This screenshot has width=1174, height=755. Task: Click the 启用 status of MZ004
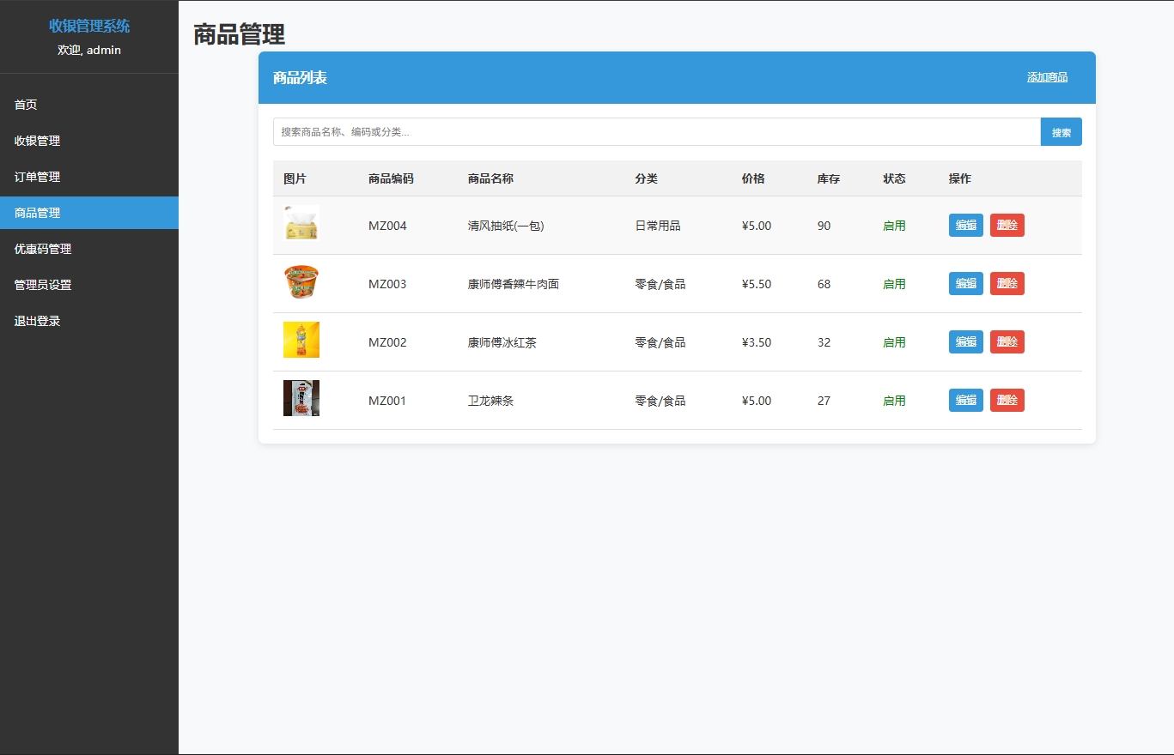[x=894, y=226]
